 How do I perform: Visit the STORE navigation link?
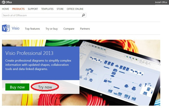[x=60, y=9]
